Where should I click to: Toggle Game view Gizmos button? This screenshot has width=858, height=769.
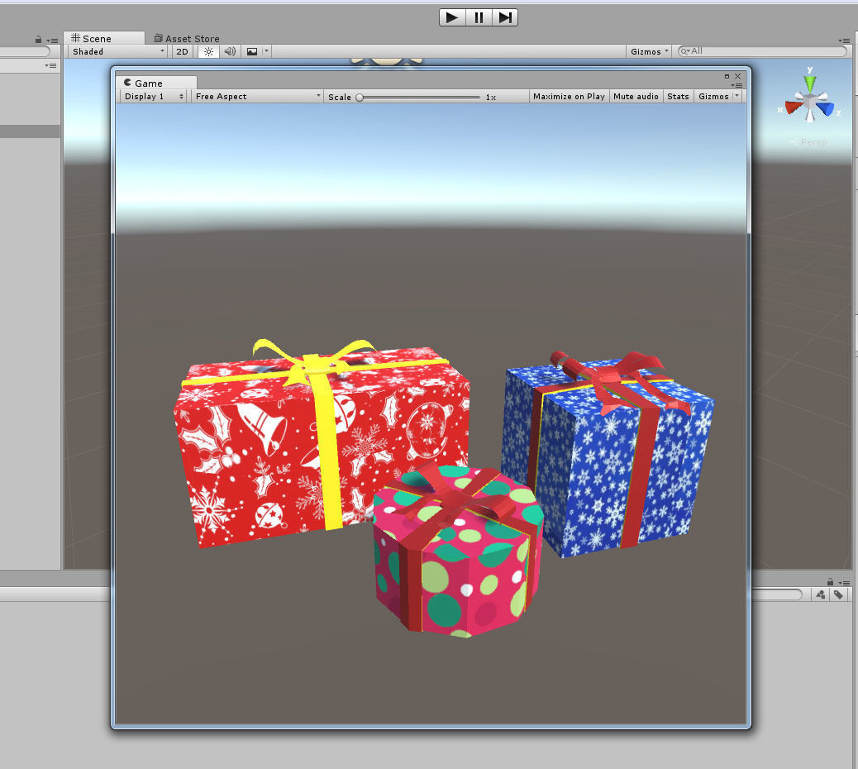point(713,96)
